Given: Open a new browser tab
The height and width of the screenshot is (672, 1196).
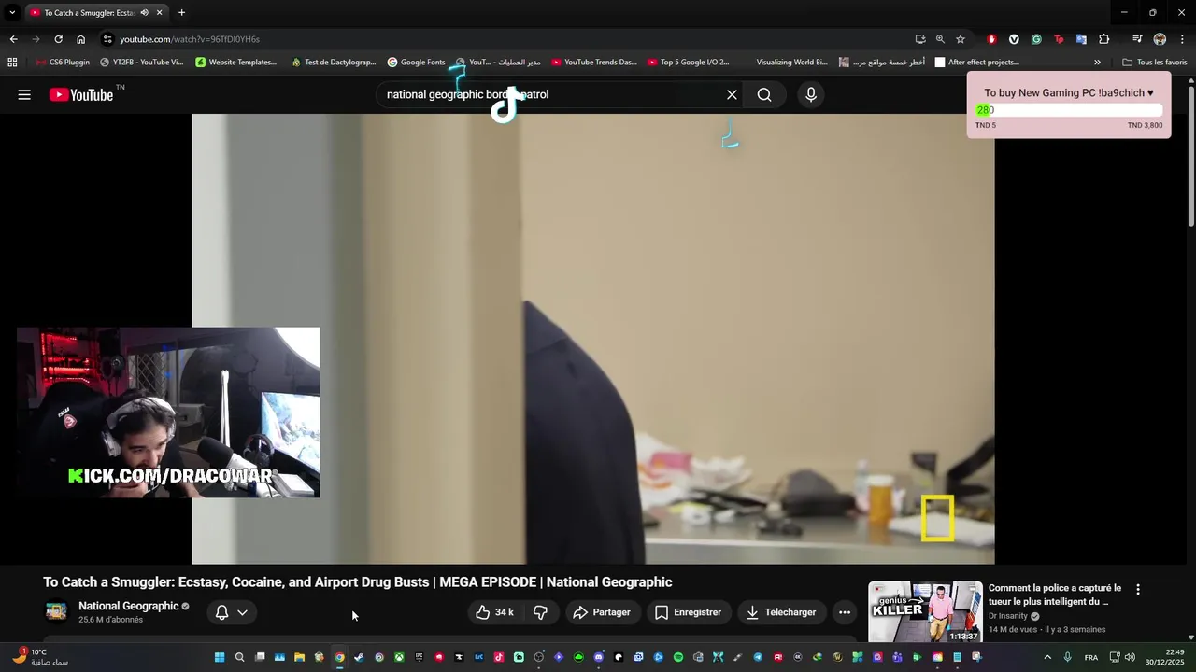Looking at the screenshot, I should coord(181,13).
